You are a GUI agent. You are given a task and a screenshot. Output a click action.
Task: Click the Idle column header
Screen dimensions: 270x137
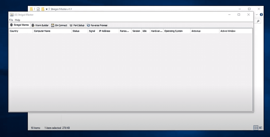click(x=146, y=31)
